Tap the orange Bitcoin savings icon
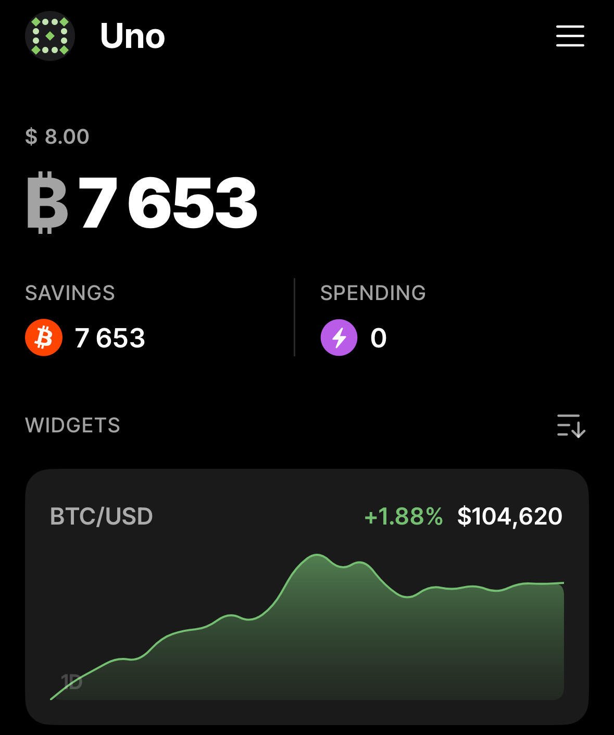This screenshot has height=735, width=614. click(x=44, y=338)
